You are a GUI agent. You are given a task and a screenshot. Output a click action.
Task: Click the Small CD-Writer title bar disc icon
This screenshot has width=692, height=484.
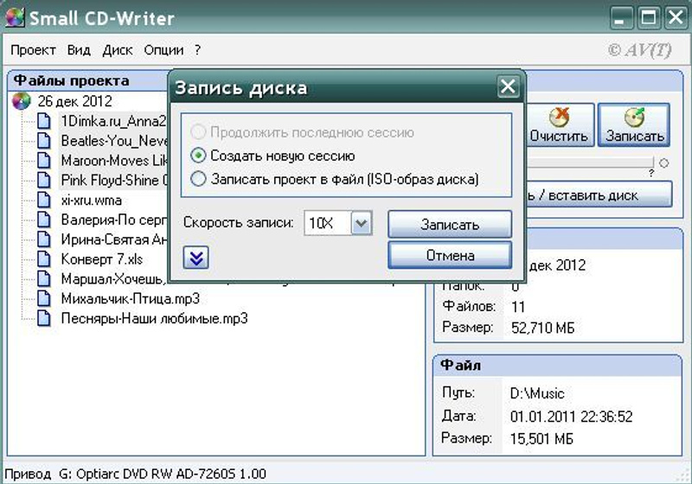click(15, 17)
